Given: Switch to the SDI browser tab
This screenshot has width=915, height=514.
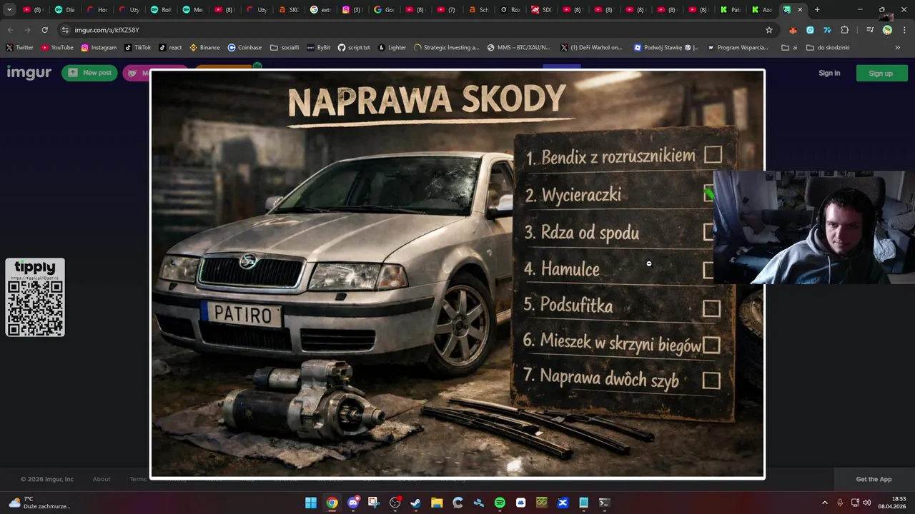Looking at the screenshot, I should 541,10.
